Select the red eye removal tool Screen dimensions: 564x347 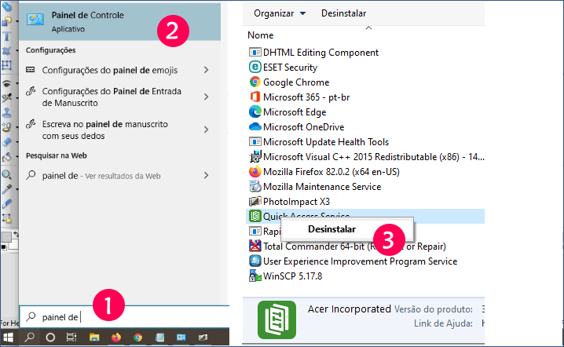(6, 83)
